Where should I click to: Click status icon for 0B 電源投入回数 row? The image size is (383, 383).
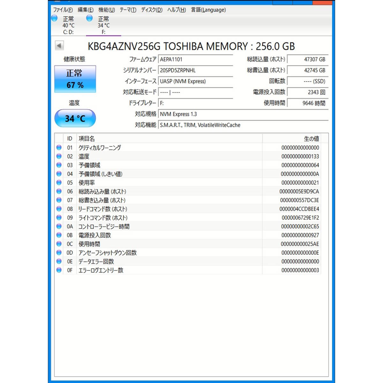(59, 235)
